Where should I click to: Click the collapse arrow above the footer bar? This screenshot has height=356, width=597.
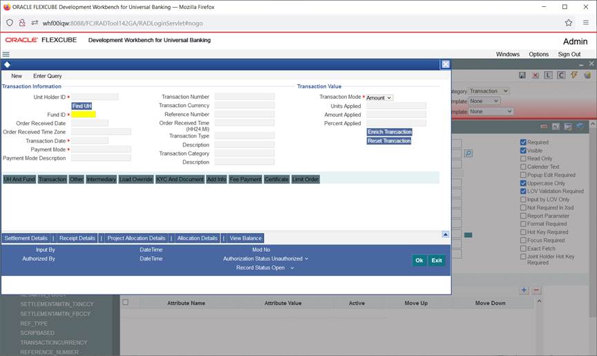coord(446,234)
